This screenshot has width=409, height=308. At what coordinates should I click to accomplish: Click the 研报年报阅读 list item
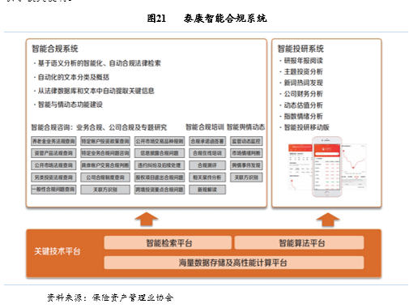click(x=301, y=61)
